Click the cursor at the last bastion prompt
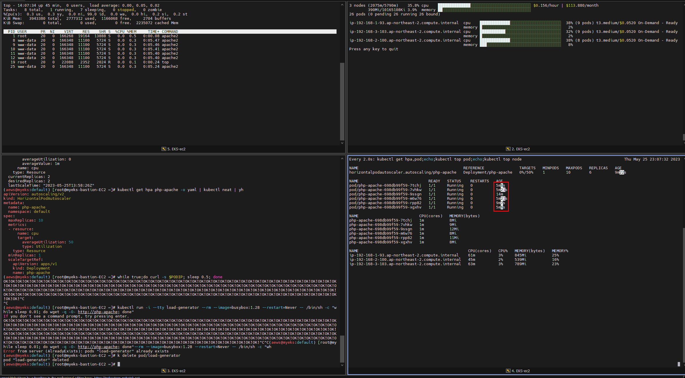Image resolution: width=685 pixels, height=378 pixels. (119, 364)
